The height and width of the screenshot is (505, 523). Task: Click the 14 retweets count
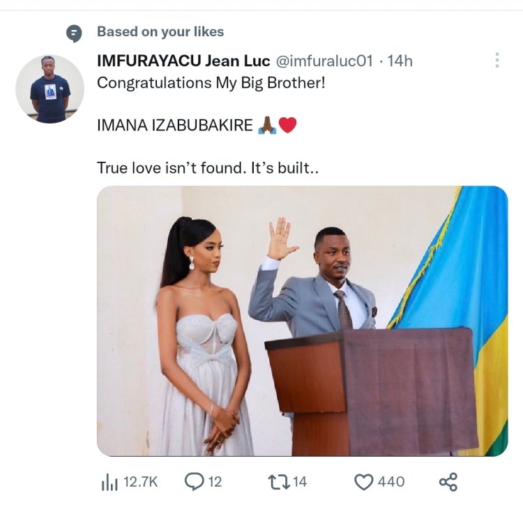click(298, 481)
